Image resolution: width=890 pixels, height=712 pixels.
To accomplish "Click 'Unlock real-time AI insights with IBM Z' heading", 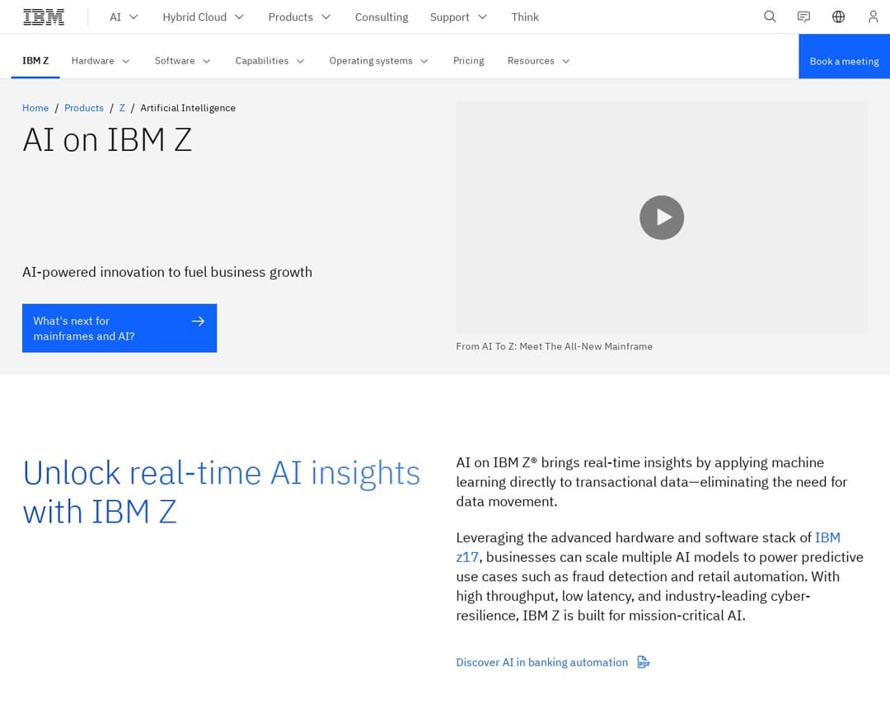I will [222, 492].
